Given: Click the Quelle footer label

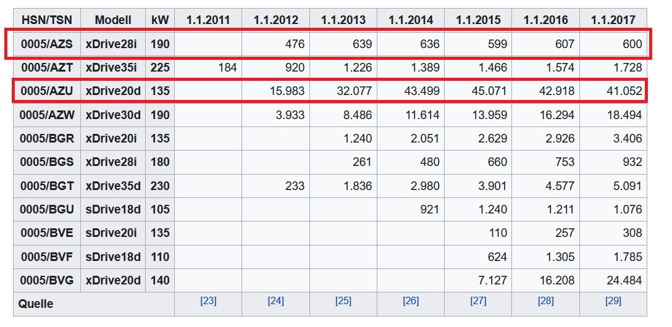Looking at the screenshot, I should point(36,304).
